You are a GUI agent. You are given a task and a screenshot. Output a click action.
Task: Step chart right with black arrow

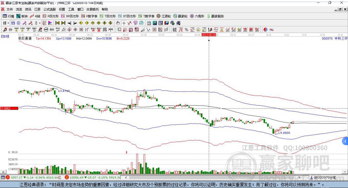tap(75, 23)
